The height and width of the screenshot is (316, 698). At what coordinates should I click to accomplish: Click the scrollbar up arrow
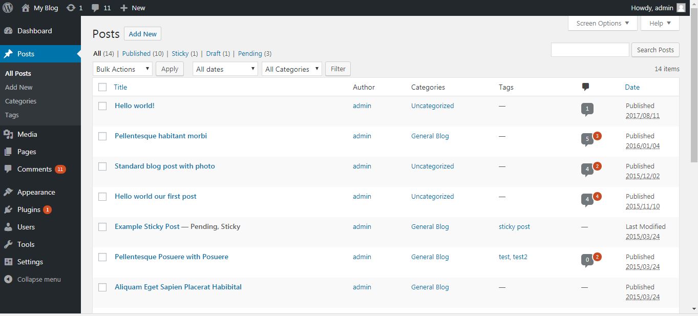tap(693, 4)
